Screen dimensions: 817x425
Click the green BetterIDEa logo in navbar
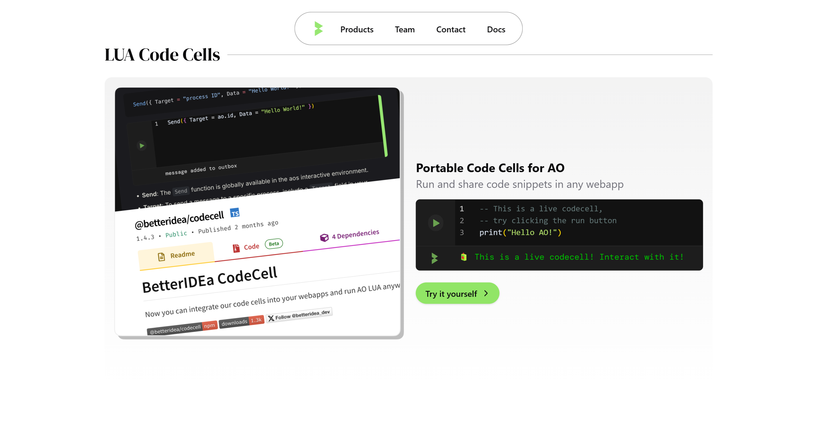[x=318, y=29]
